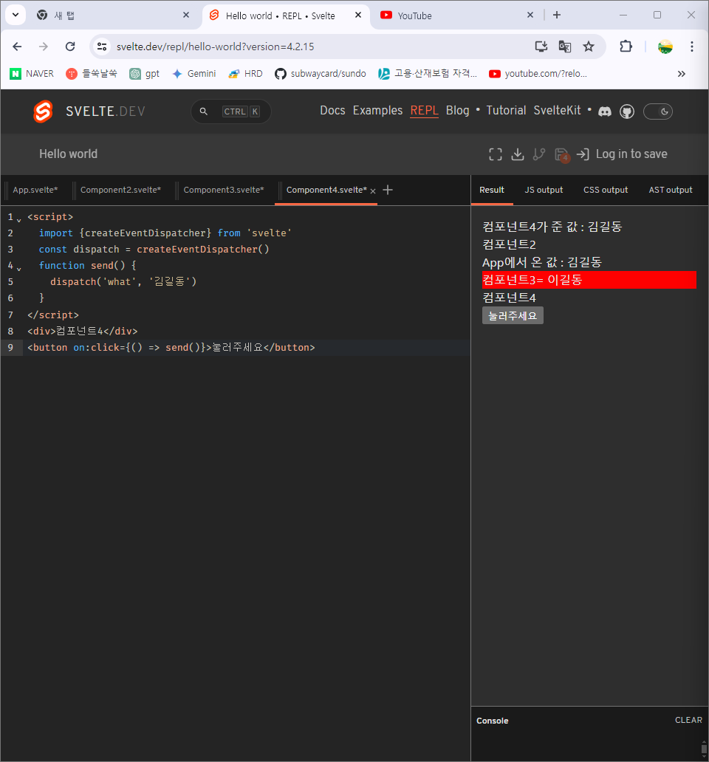
Task: Open the tab search dropdown arrow
Action: coord(16,15)
